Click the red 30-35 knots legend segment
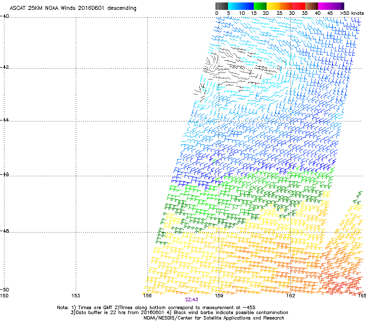This screenshot has width=366, height=321. point(299,6)
